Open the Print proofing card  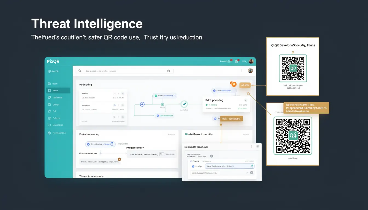tap(226, 104)
